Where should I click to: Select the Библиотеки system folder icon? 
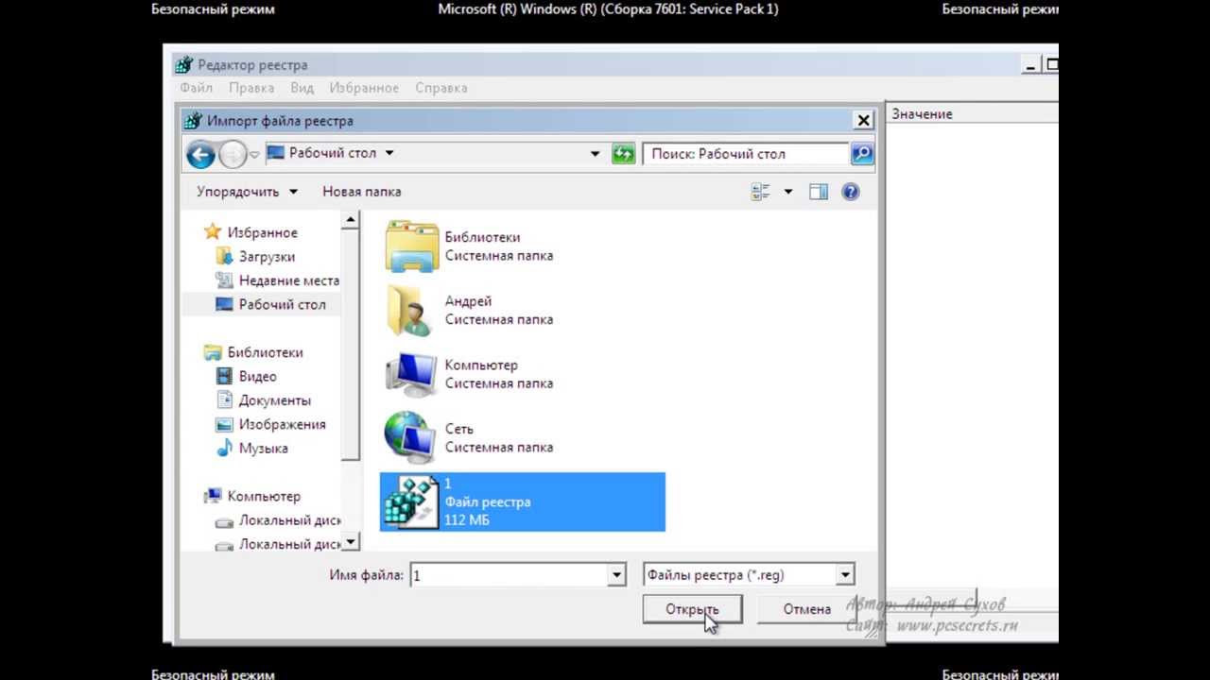(x=412, y=246)
